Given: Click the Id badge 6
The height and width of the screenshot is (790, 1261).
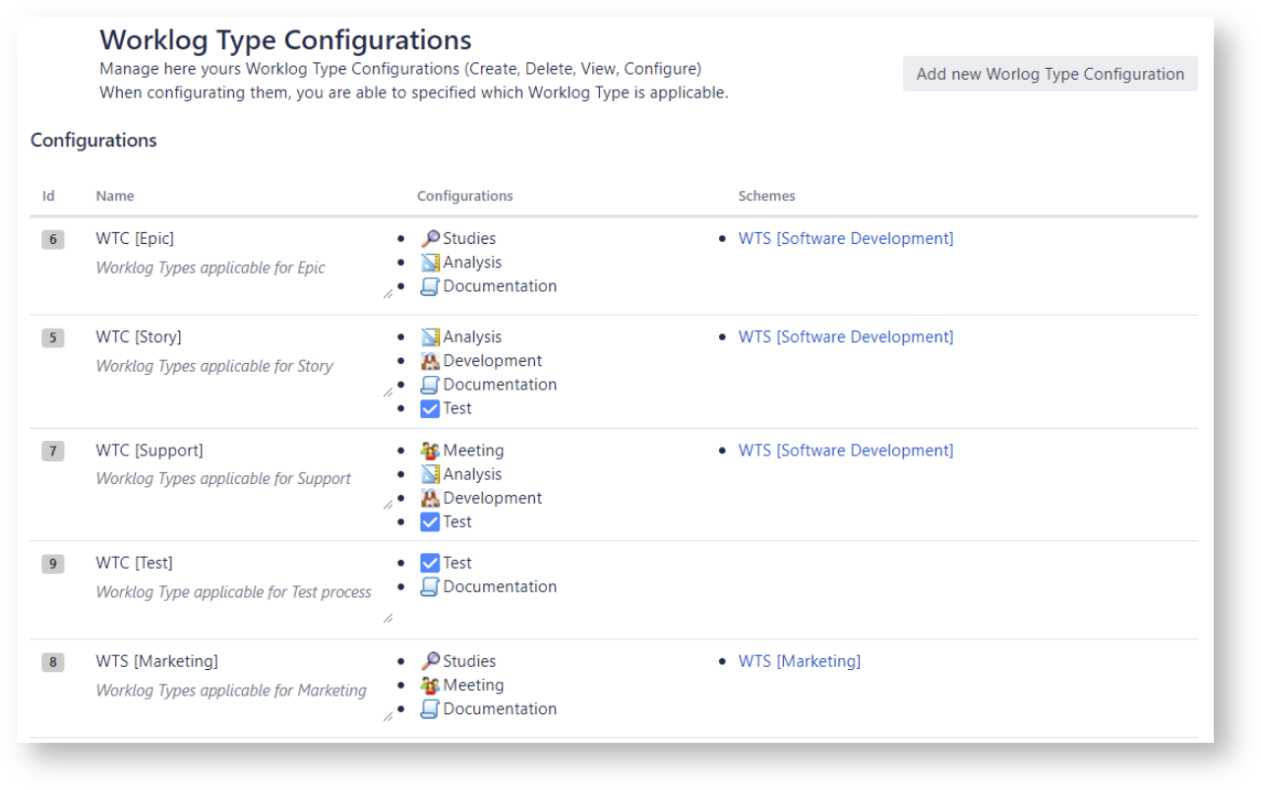Looking at the screenshot, I should [53, 239].
